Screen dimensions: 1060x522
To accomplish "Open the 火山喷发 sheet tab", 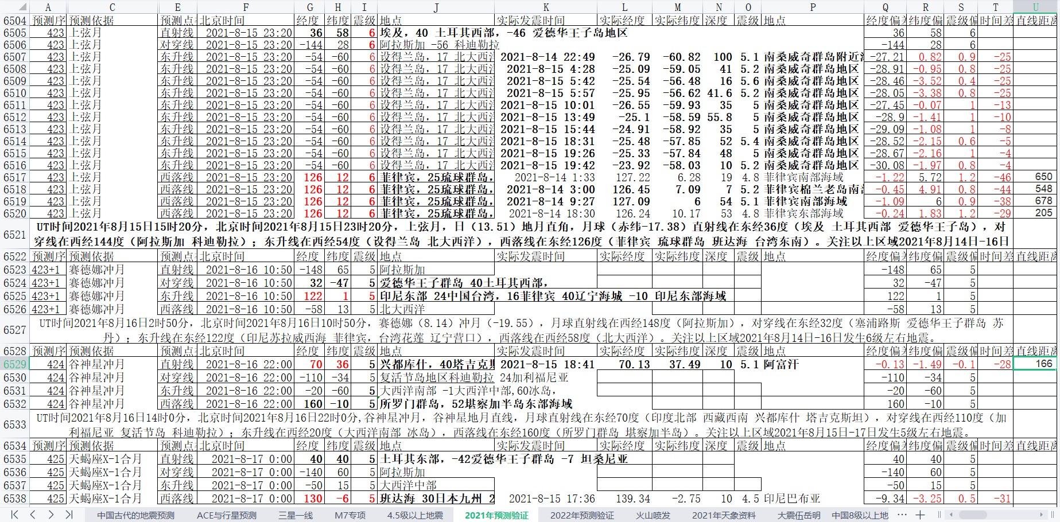I will pyautogui.click(x=653, y=515).
